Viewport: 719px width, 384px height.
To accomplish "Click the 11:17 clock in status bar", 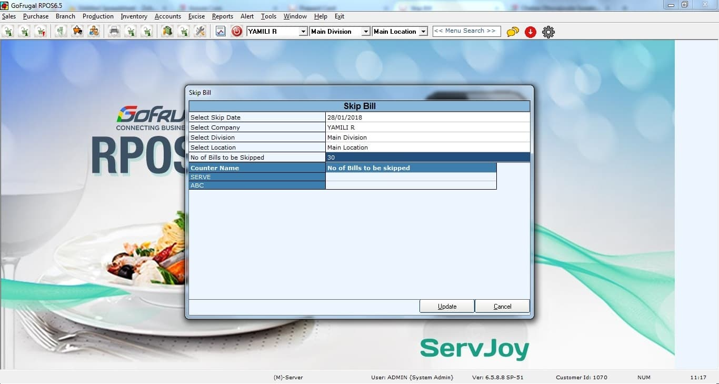I will coord(698,377).
